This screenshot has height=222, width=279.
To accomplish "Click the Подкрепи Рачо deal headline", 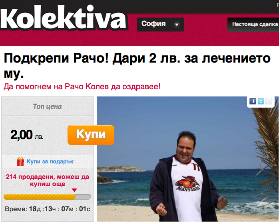I will tap(137, 66).
